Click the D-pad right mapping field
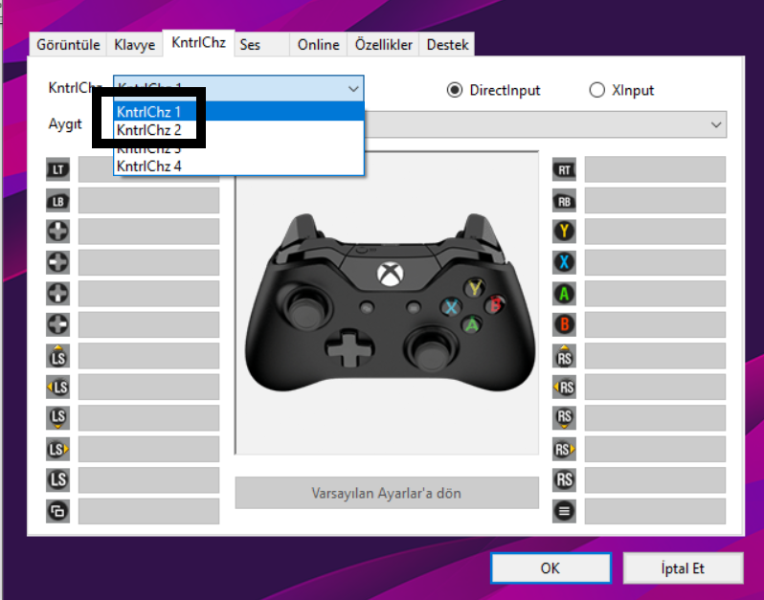This screenshot has width=764, height=600. [x=148, y=324]
